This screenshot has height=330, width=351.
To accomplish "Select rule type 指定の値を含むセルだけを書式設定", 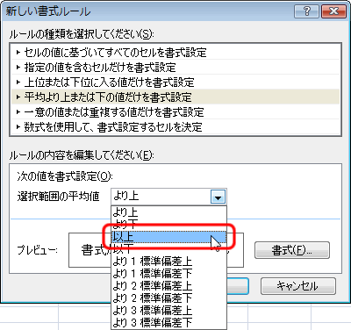I will 175,68.
